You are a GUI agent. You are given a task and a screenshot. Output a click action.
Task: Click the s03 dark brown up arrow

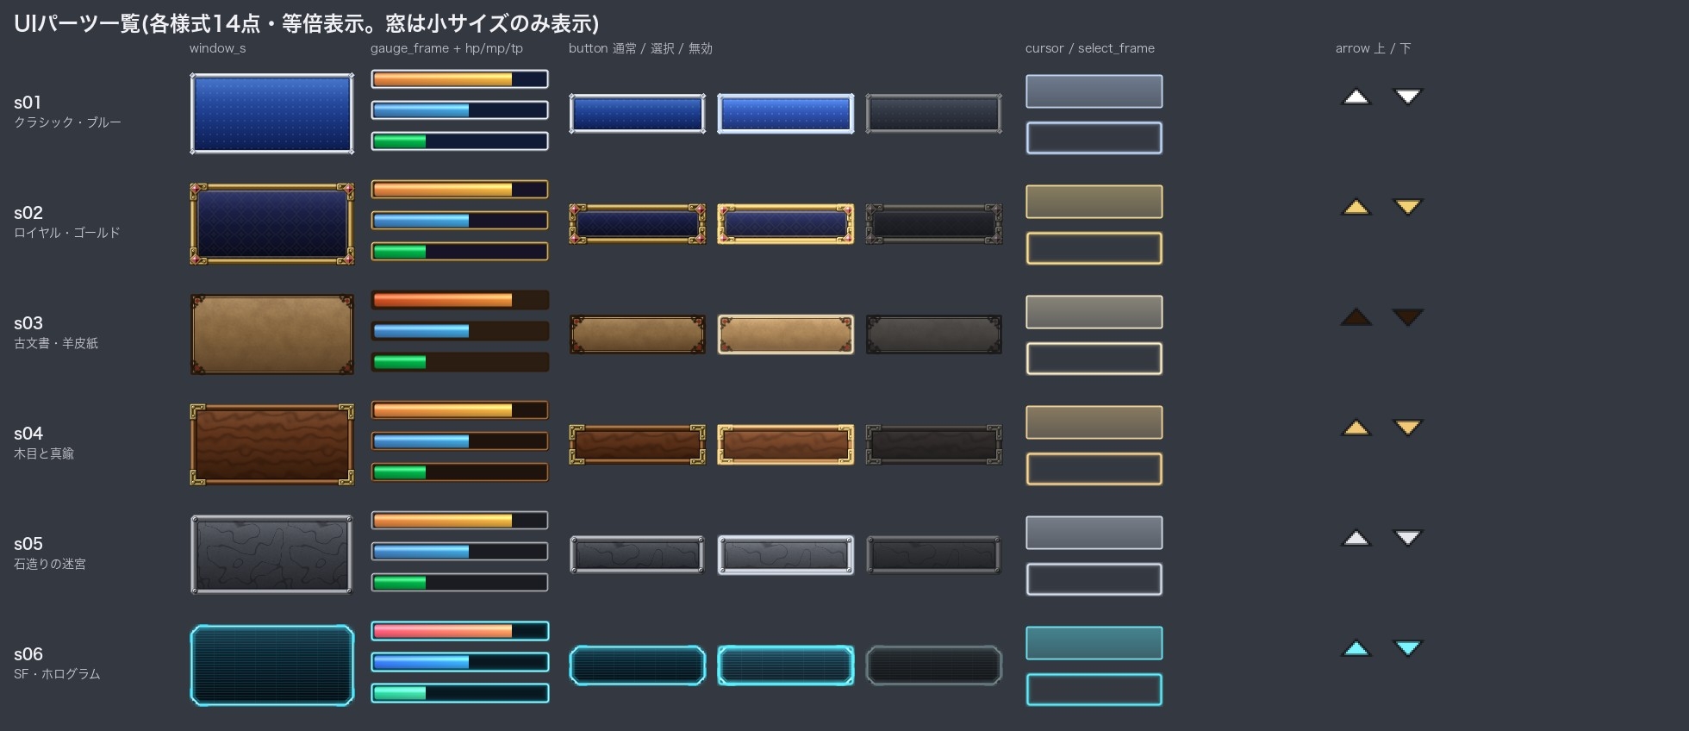tap(1356, 317)
